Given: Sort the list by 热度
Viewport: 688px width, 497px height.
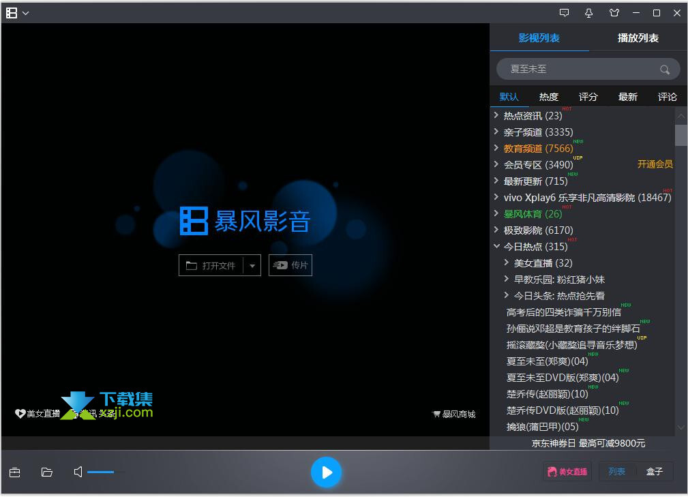Looking at the screenshot, I should coord(548,97).
